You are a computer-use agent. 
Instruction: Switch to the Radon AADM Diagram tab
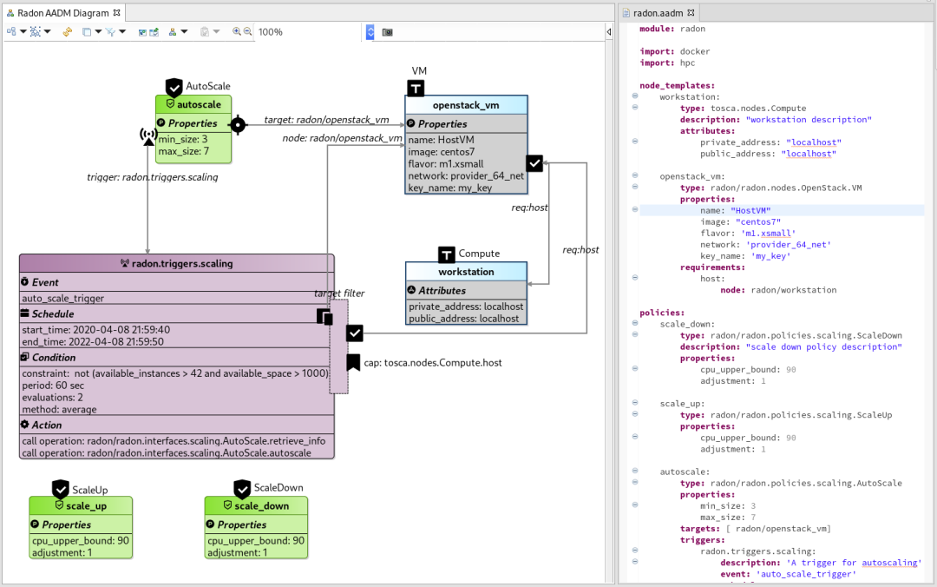62,13
